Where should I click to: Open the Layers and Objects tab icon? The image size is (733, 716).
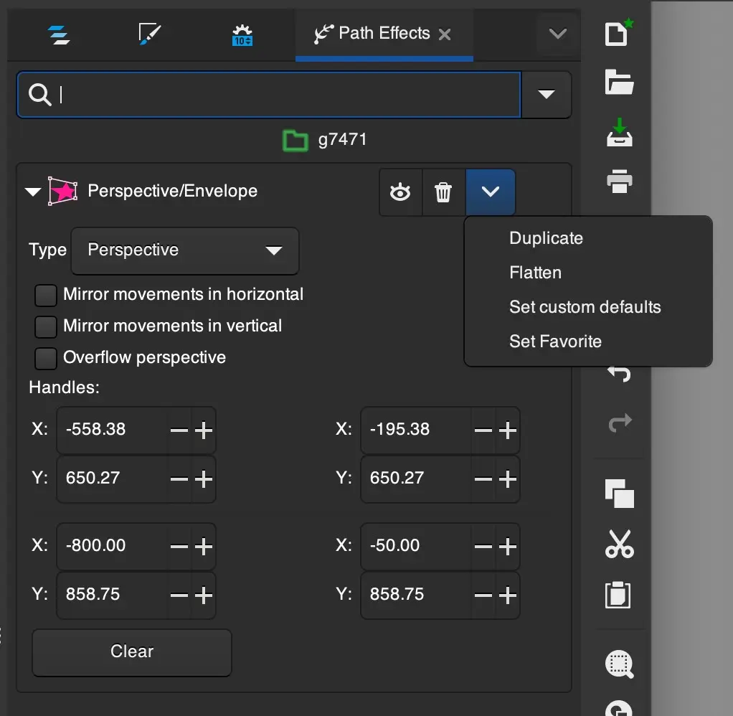(x=59, y=34)
